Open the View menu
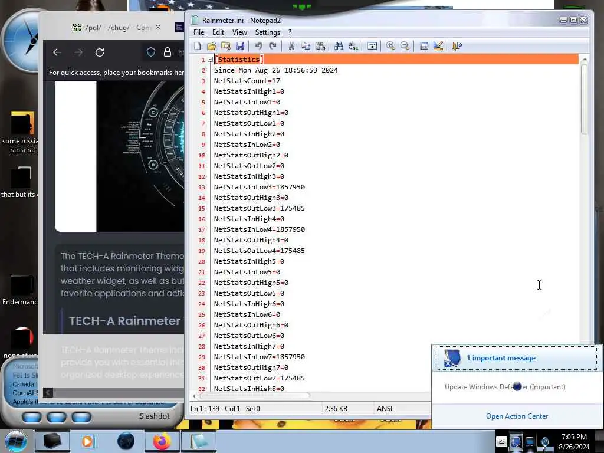This screenshot has width=604, height=453. click(x=239, y=32)
